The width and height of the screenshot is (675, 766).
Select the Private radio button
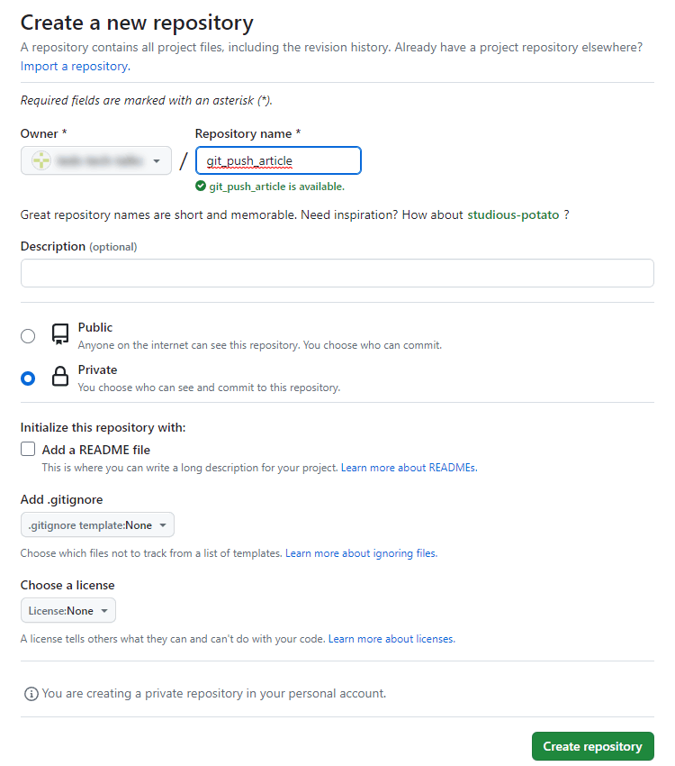[x=27, y=378]
